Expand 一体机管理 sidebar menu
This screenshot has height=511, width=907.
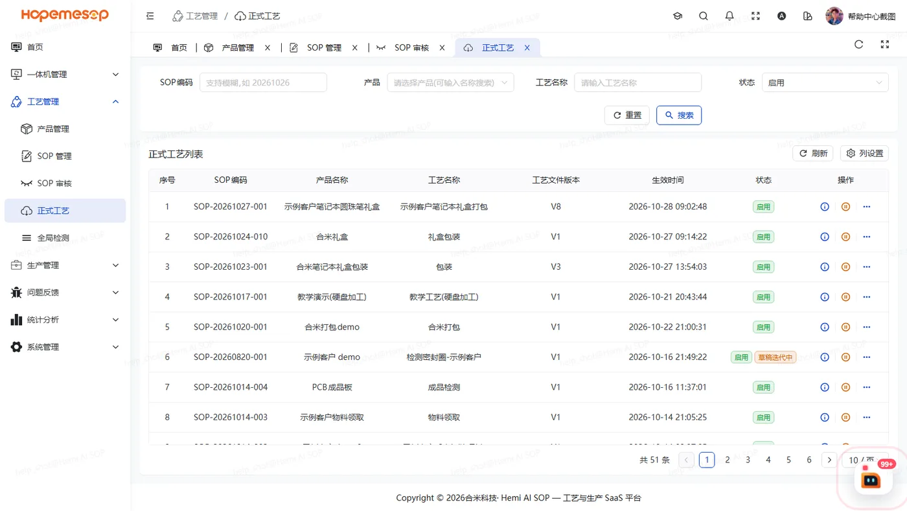65,75
